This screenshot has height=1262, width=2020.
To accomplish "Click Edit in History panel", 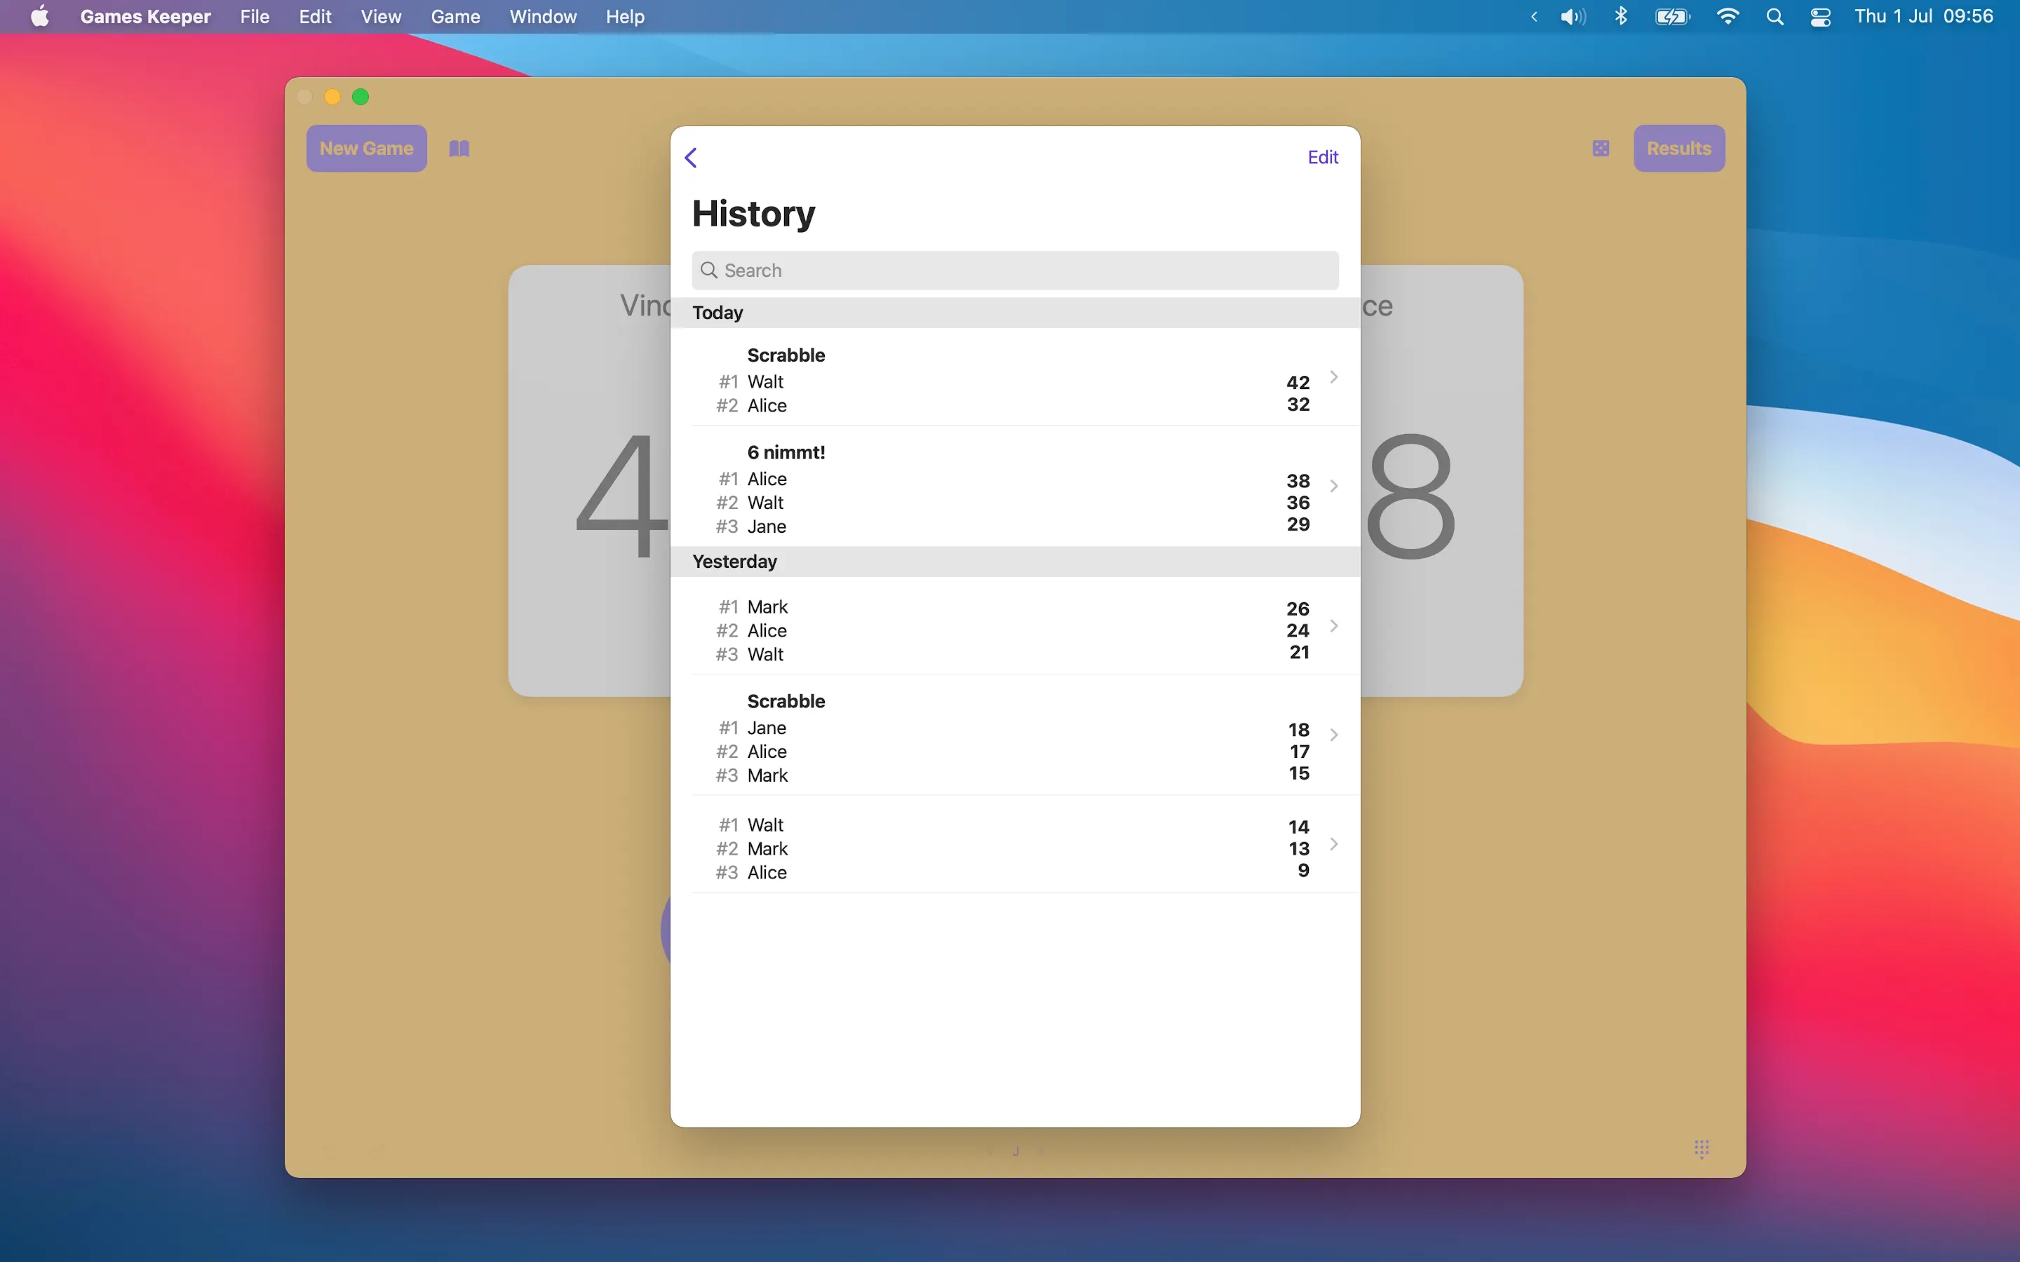I will pos(1322,157).
